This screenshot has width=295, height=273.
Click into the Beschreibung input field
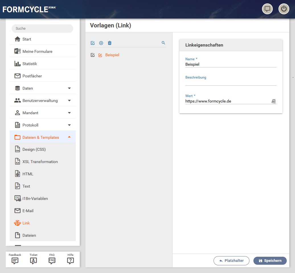(x=231, y=83)
